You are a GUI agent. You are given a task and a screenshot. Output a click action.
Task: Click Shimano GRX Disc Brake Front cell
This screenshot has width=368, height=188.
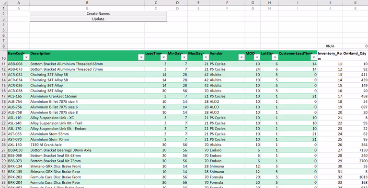tap(87, 166)
